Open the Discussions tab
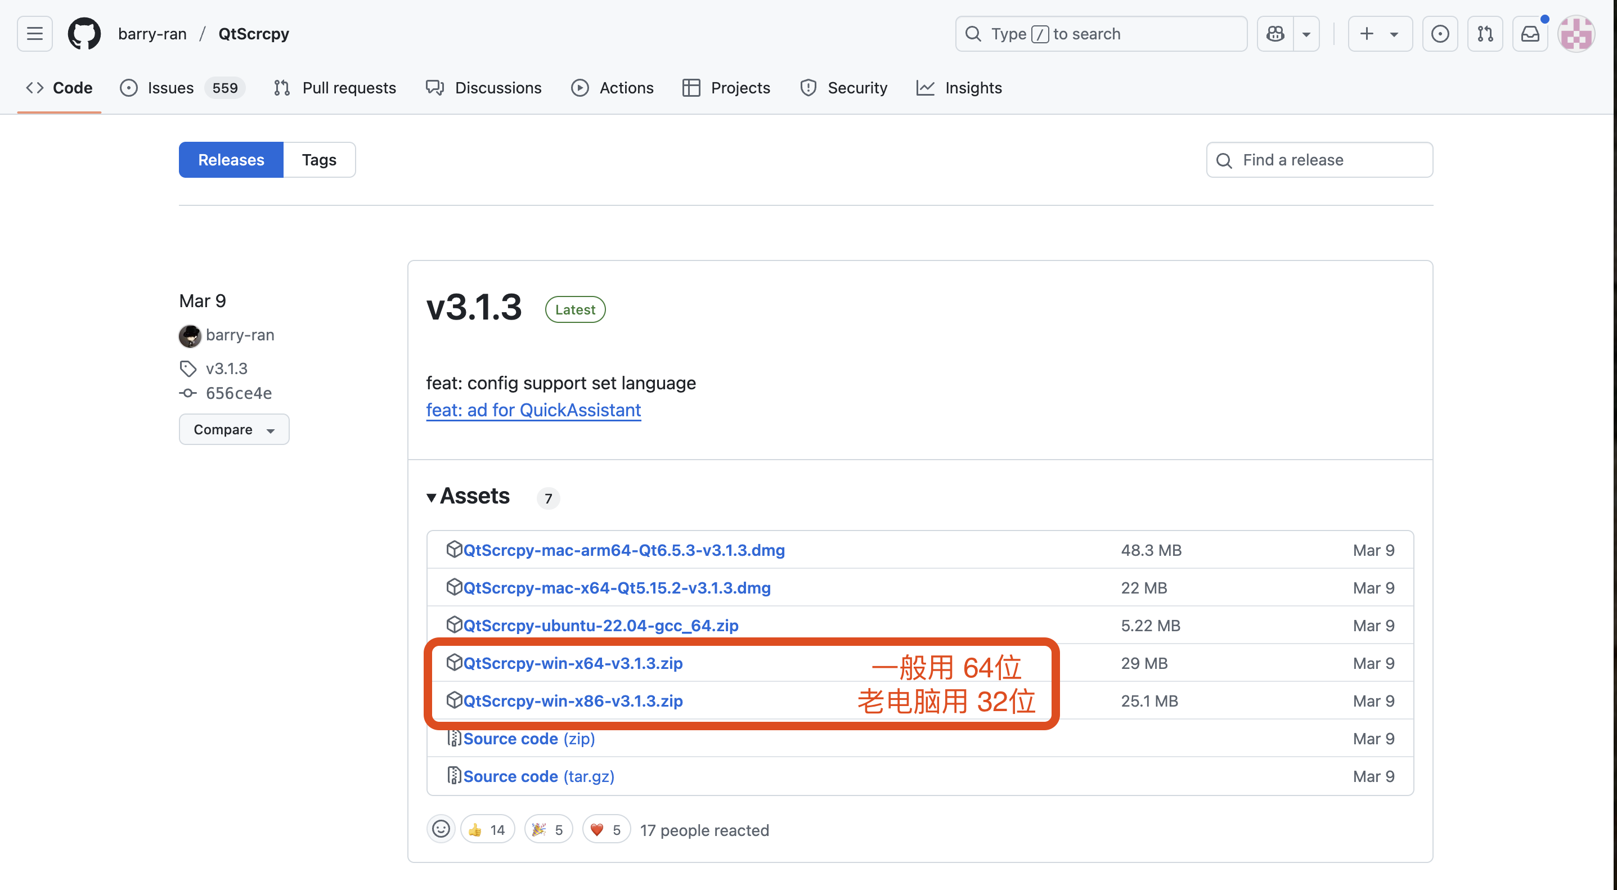 483,88
